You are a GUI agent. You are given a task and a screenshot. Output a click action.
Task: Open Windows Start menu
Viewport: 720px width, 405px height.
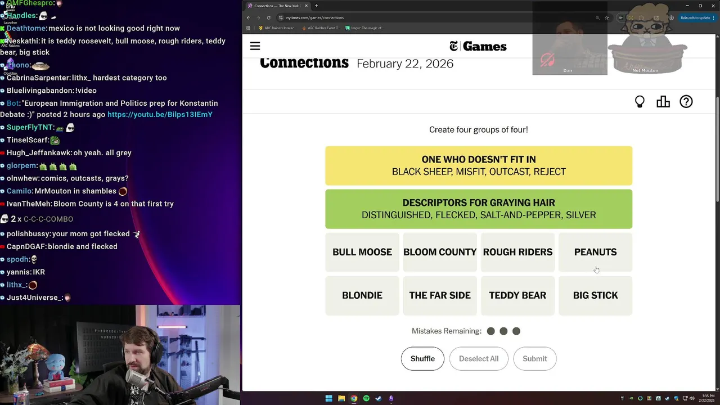328,398
